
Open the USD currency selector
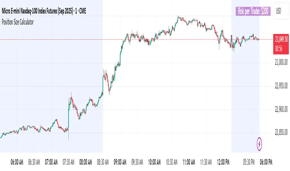(278, 12)
